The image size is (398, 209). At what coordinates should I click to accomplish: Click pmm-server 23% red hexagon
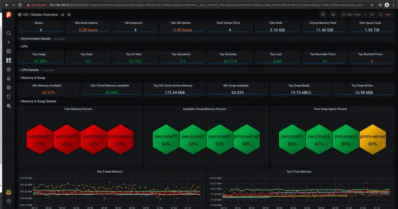point(120,139)
